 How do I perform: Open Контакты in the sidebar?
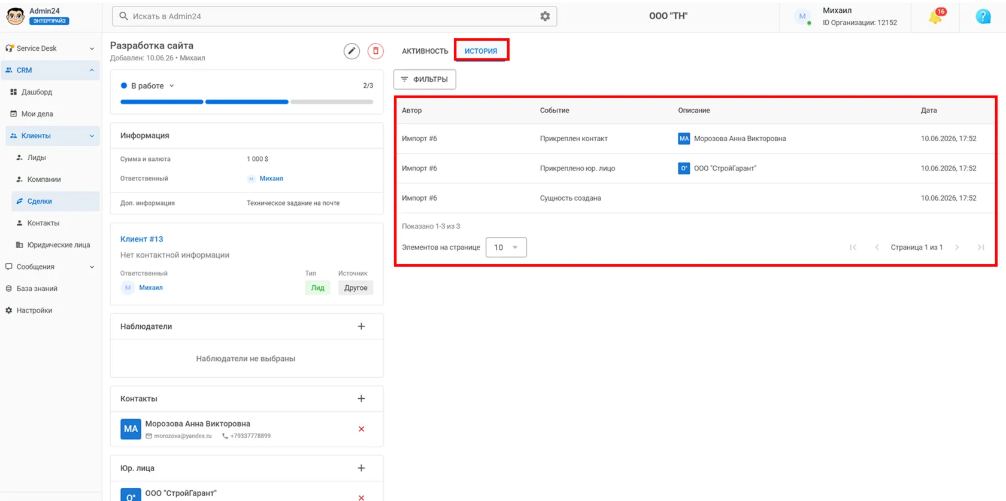point(43,223)
